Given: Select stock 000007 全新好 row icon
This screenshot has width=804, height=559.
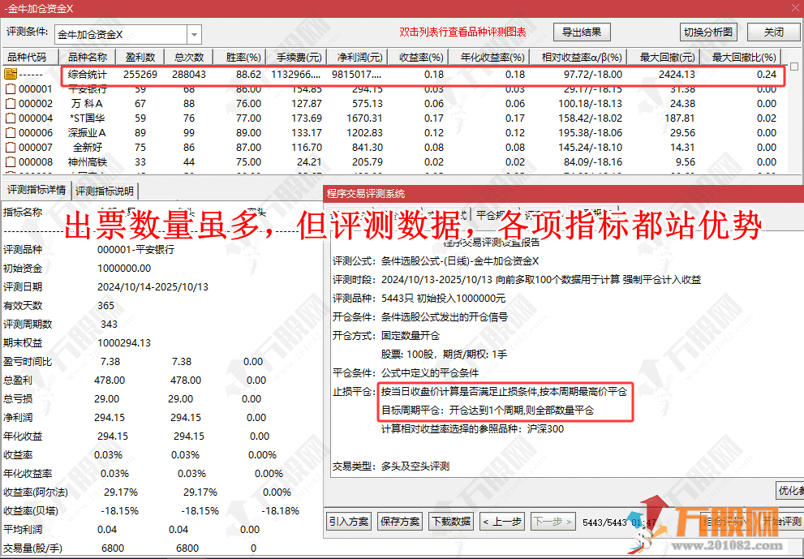Looking at the screenshot, I should click(x=11, y=148).
